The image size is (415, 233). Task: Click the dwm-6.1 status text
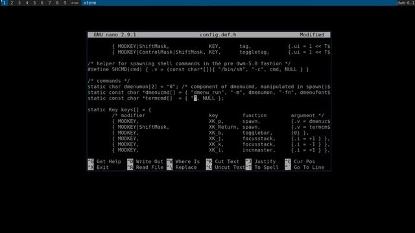(406, 3)
